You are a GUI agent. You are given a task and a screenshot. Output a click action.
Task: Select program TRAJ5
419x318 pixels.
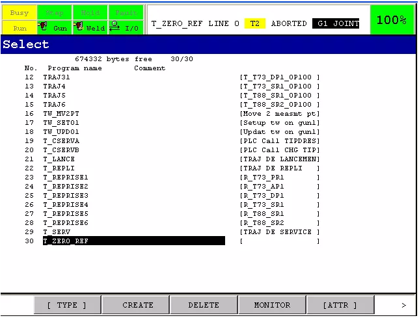tap(55, 96)
